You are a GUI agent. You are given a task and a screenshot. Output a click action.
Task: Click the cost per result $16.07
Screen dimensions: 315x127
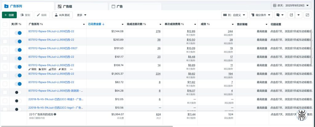(191, 91)
